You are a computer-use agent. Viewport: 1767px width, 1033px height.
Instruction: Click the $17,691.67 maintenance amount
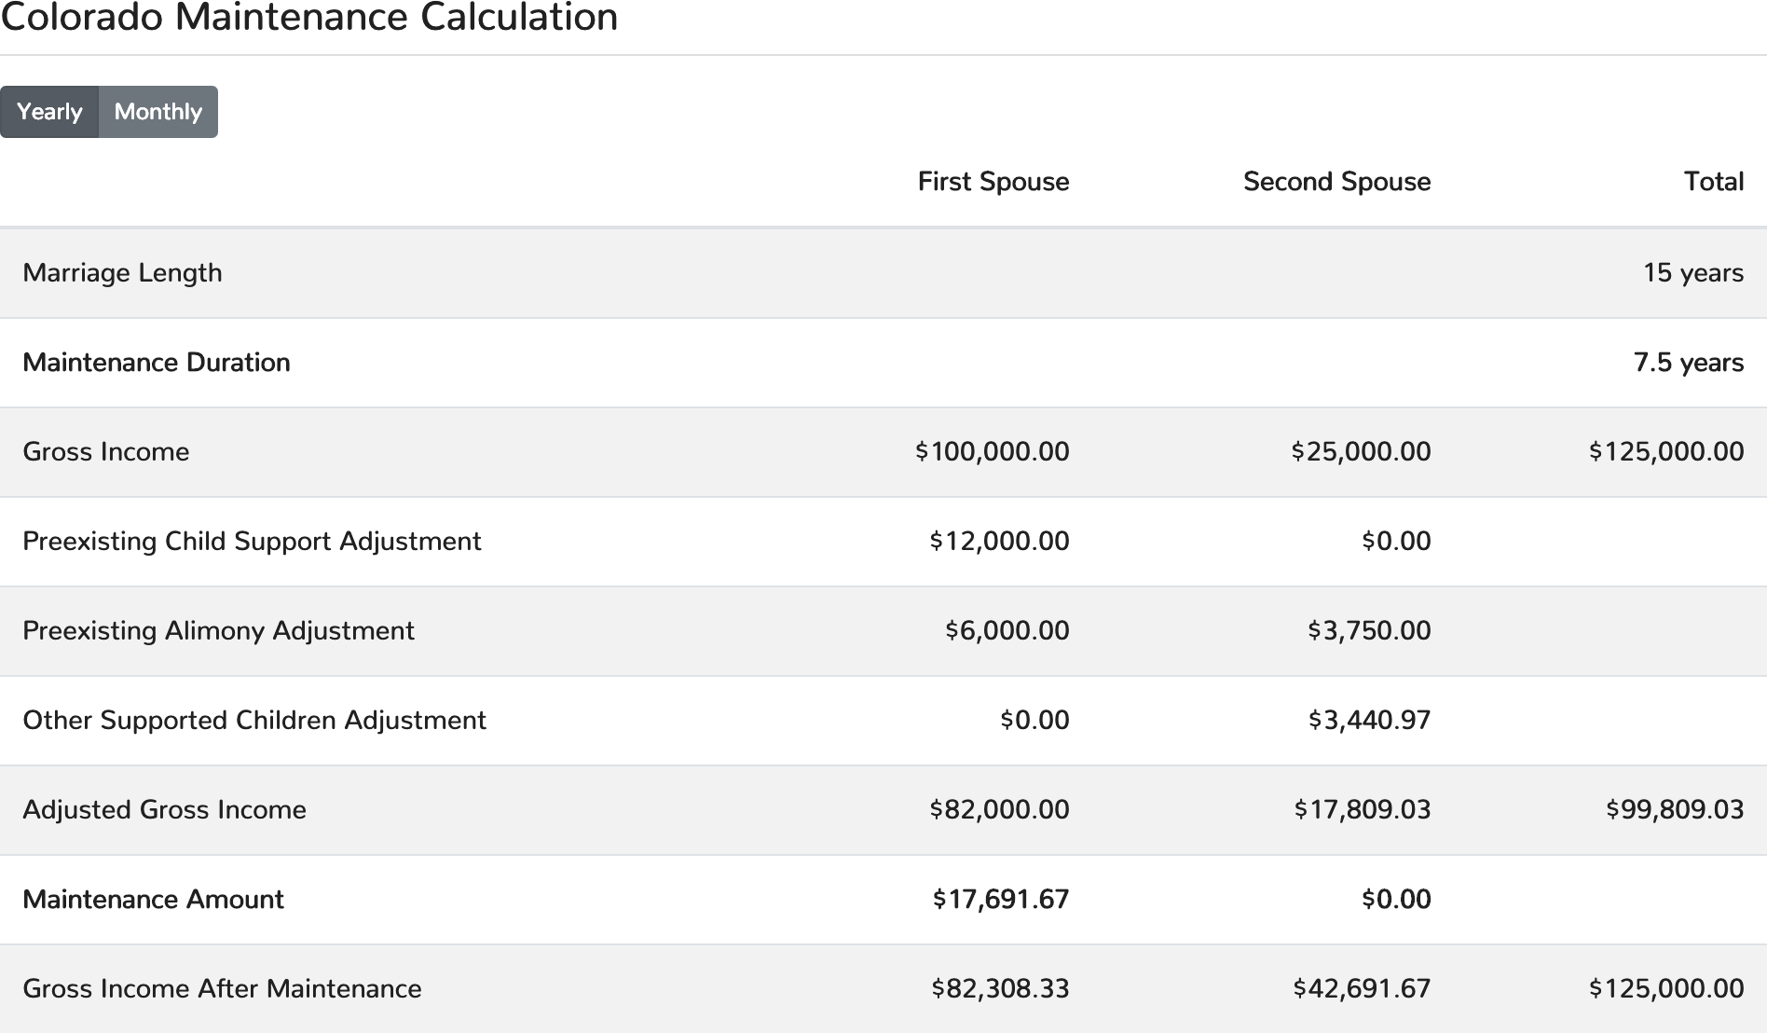[x=1000, y=900]
